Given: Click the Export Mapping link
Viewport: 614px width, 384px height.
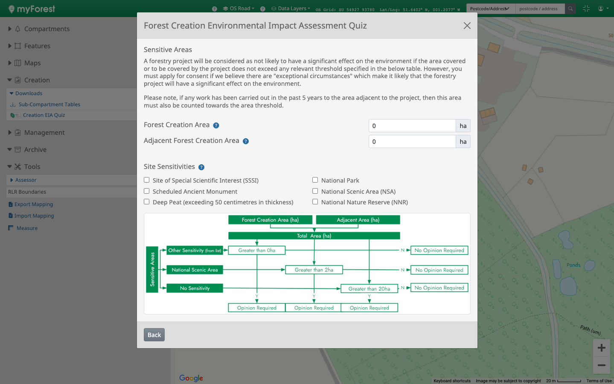Looking at the screenshot, I should point(34,204).
